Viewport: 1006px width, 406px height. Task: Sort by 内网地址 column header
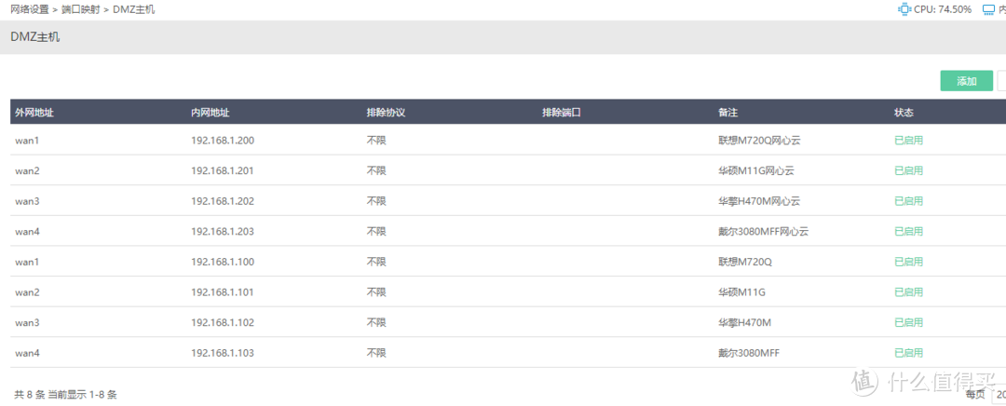pyautogui.click(x=211, y=113)
